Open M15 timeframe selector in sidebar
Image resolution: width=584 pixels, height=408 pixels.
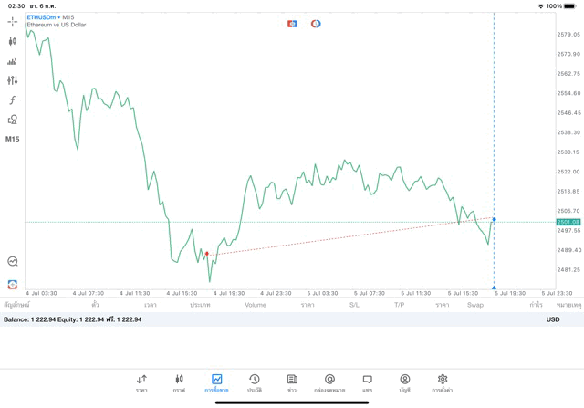12,140
